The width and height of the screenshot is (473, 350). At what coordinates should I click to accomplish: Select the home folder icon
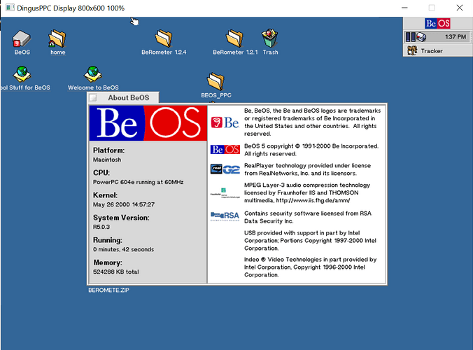click(57, 38)
